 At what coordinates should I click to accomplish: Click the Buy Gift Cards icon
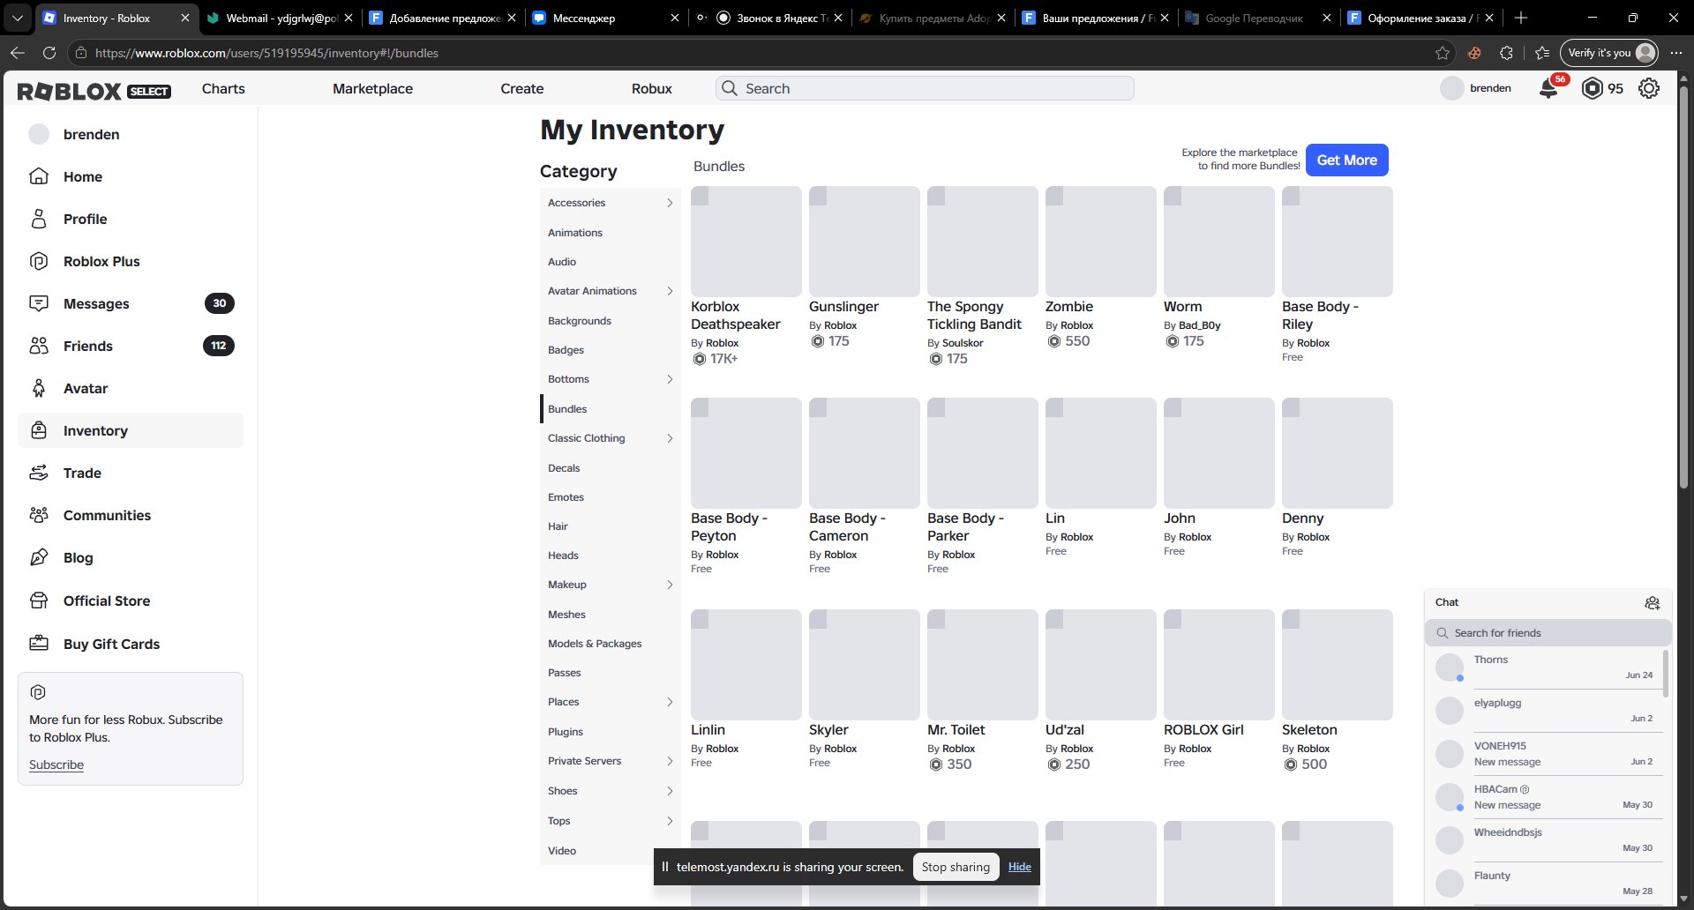(39, 644)
